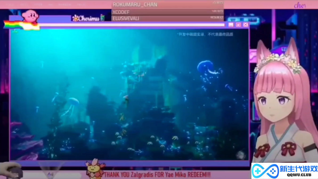318x179 pixels.
Task: Select the ELUSIVEVALI supporter row
Action: click(x=168, y=18)
